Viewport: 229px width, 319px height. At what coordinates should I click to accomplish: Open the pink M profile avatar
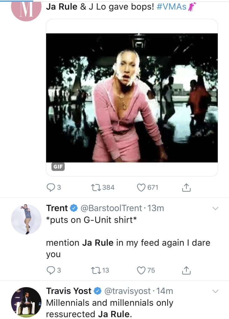[26, 11]
